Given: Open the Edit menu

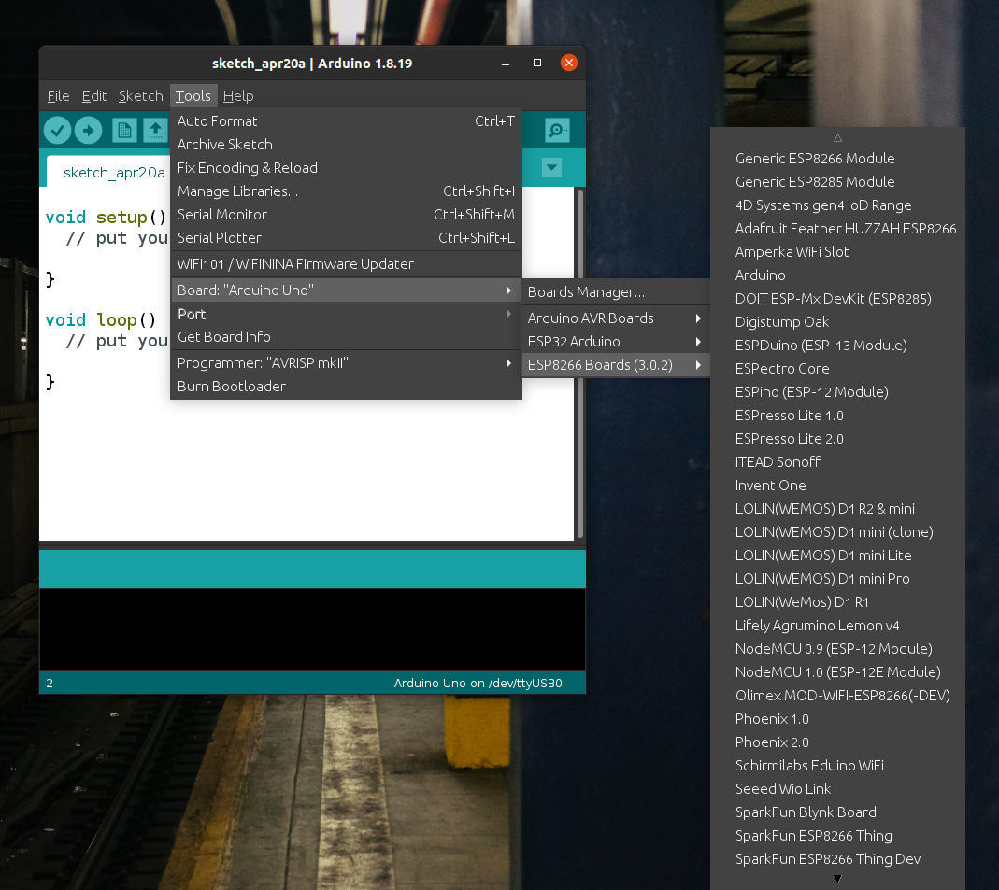Looking at the screenshot, I should 94,96.
